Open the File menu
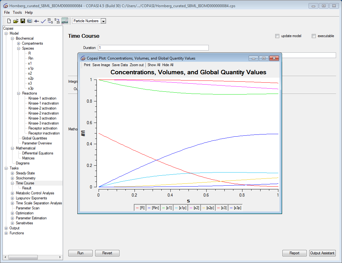Viewport: 342px width, 263px height. pos(7,12)
